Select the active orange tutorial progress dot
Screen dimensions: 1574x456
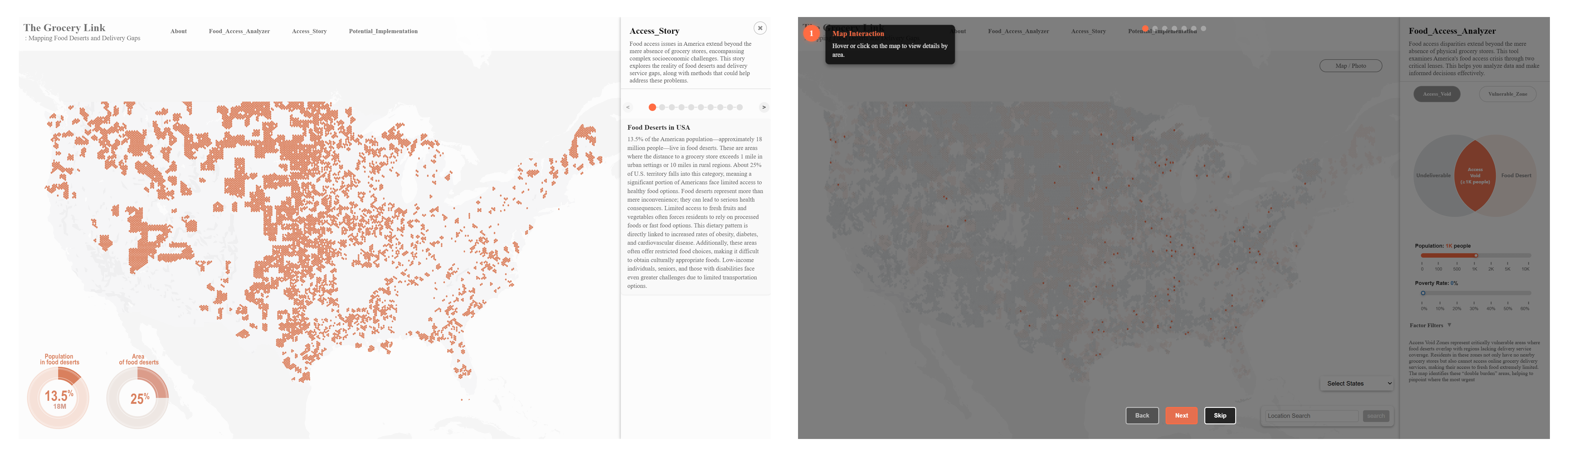pyautogui.click(x=1145, y=29)
